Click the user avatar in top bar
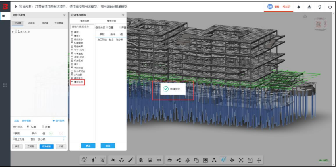The height and width of the screenshot is (167, 336). pos(270,6)
